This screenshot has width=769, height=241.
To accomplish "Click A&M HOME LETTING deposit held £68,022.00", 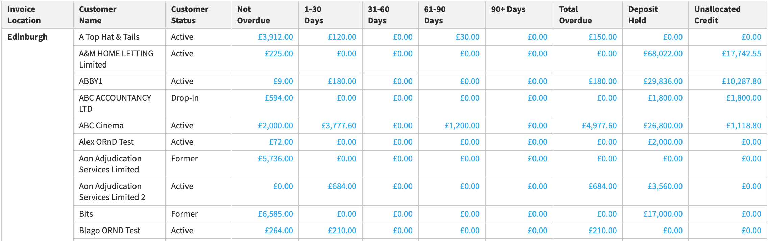I will [663, 54].
